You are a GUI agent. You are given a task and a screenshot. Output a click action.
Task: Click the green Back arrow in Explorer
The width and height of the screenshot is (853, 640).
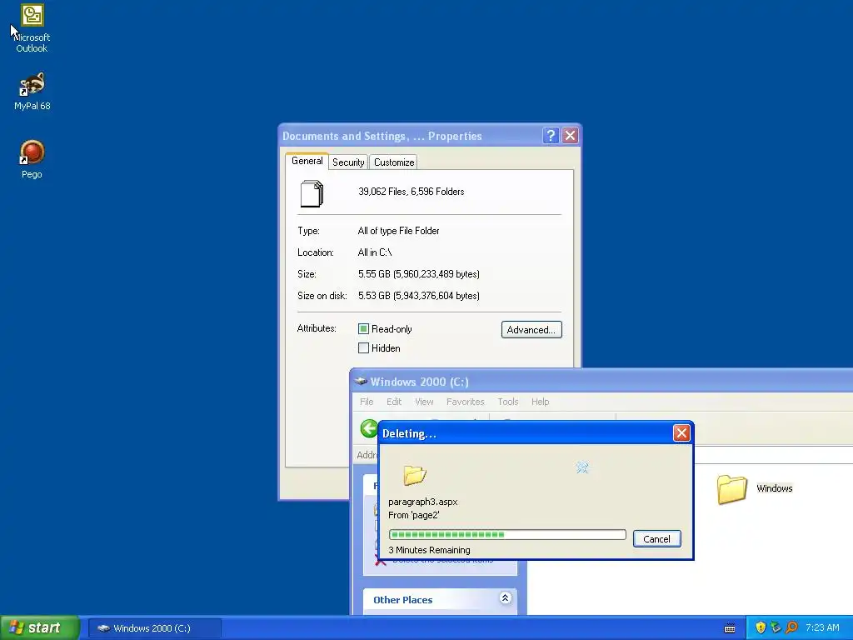coord(369,428)
